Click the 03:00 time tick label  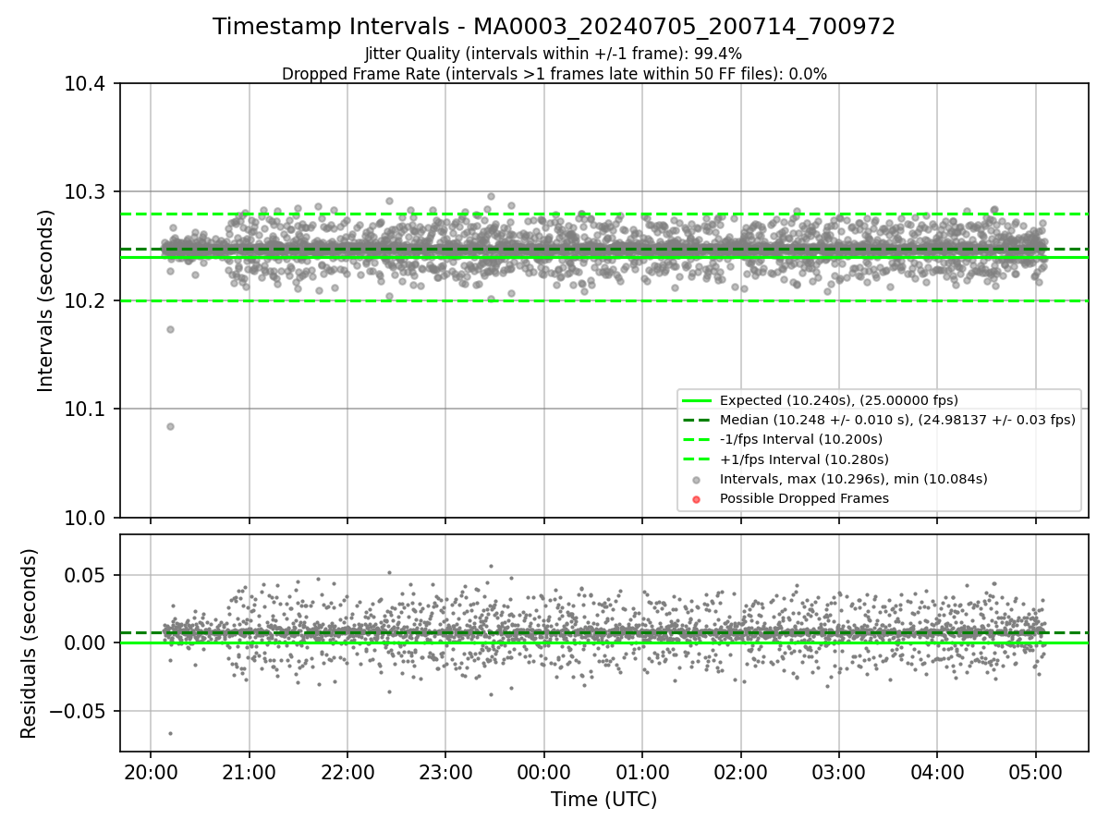(x=838, y=771)
